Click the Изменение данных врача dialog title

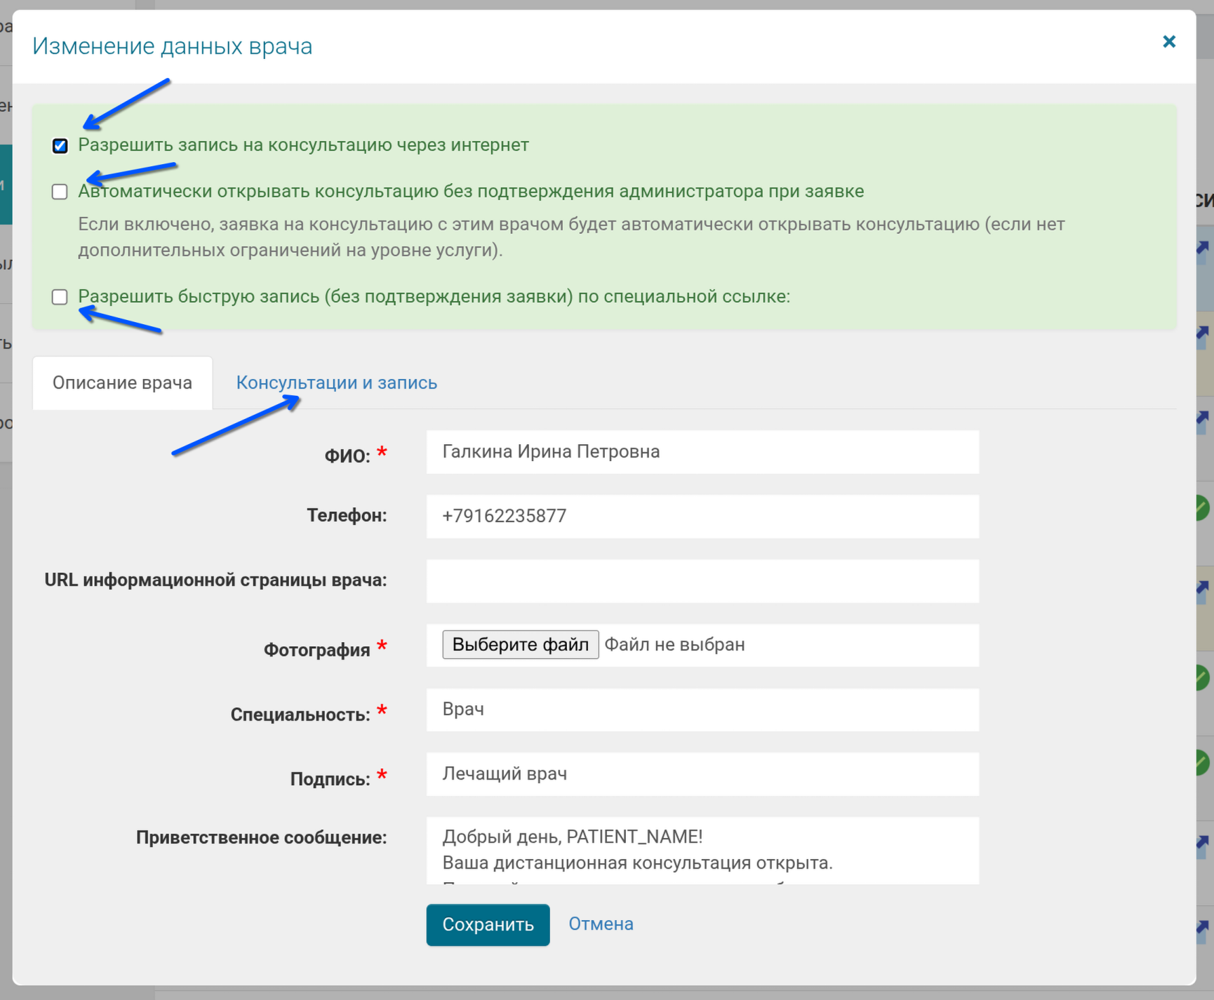(173, 46)
